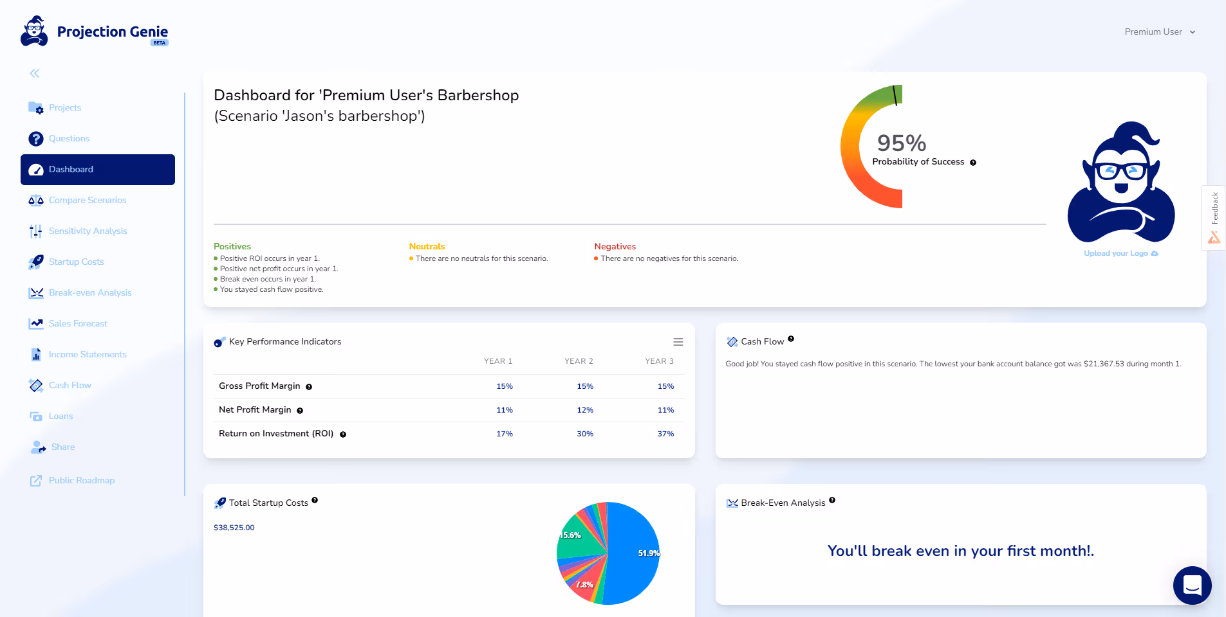Screen dimensions: 1226x617
Task: Click the Dashboard gauge icon
Action: click(36, 170)
